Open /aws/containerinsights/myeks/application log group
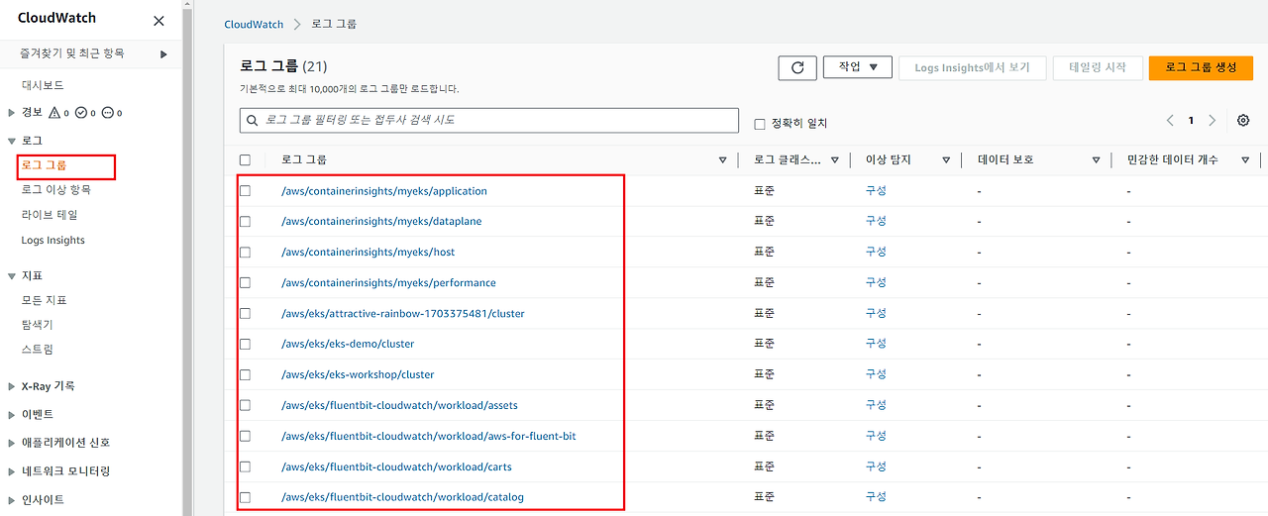1268x516 pixels. [384, 191]
